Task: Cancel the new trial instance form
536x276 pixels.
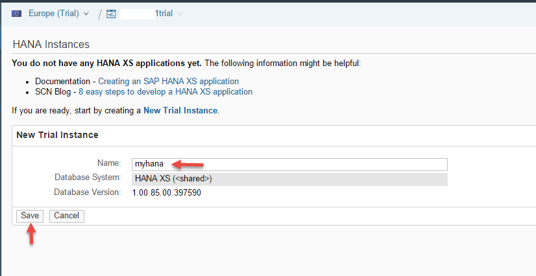Action: click(x=66, y=216)
